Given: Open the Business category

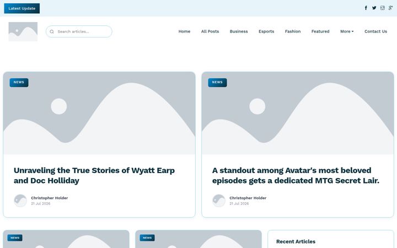Looking at the screenshot, I should [x=239, y=31].
